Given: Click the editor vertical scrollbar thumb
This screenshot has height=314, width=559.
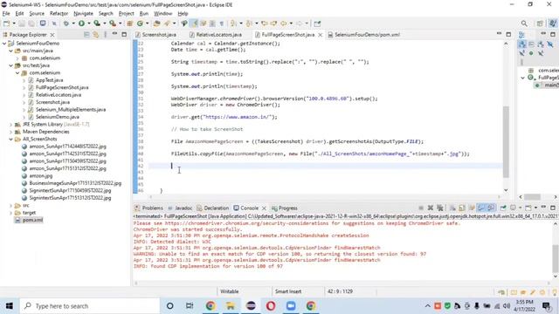Looking at the screenshot, I should point(506,141).
